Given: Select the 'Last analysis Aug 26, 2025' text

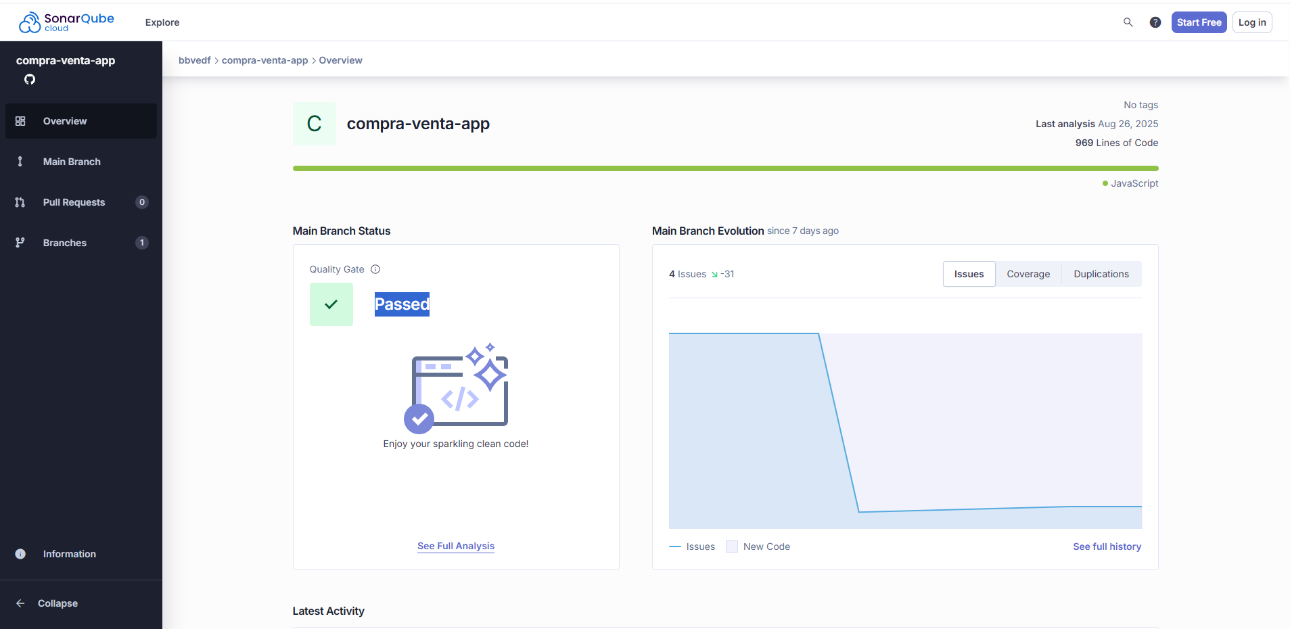Looking at the screenshot, I should pyautogui.click(x=1097, y=124).
